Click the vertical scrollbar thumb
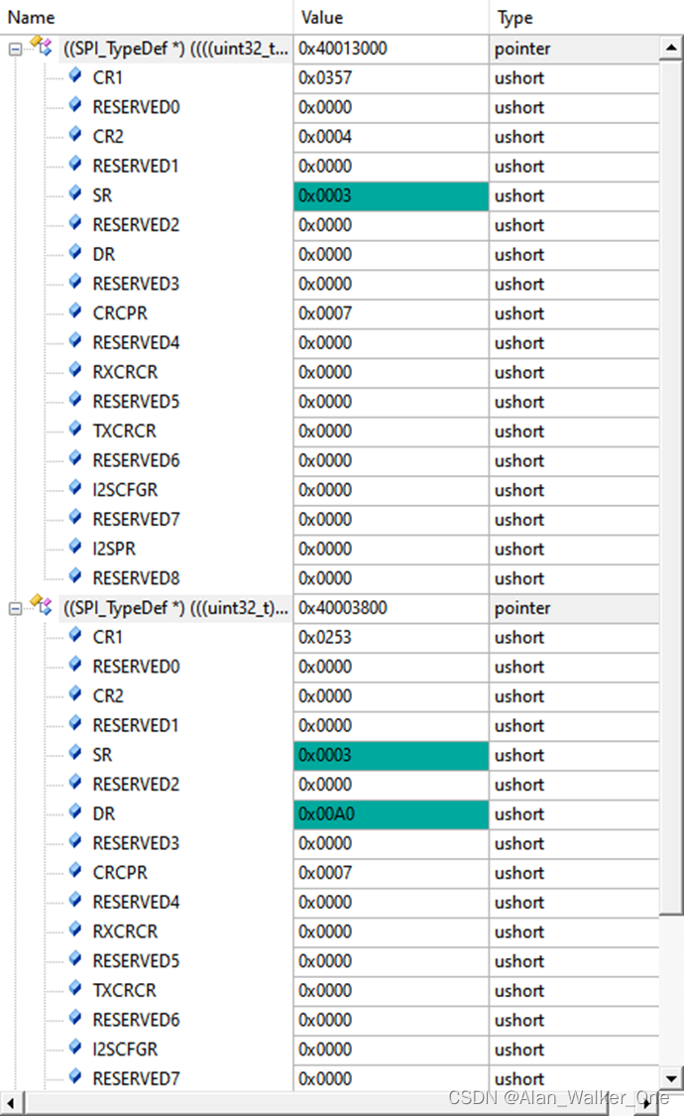684x1116 pixels. pos(671,487)
